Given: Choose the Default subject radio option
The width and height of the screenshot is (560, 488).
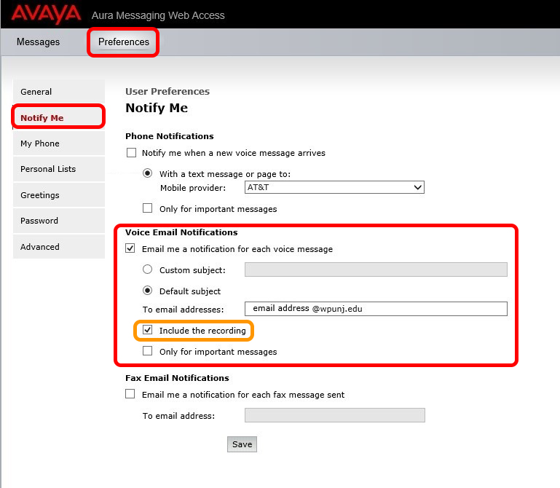Looking at the screenshot, I should coord(148,291).
